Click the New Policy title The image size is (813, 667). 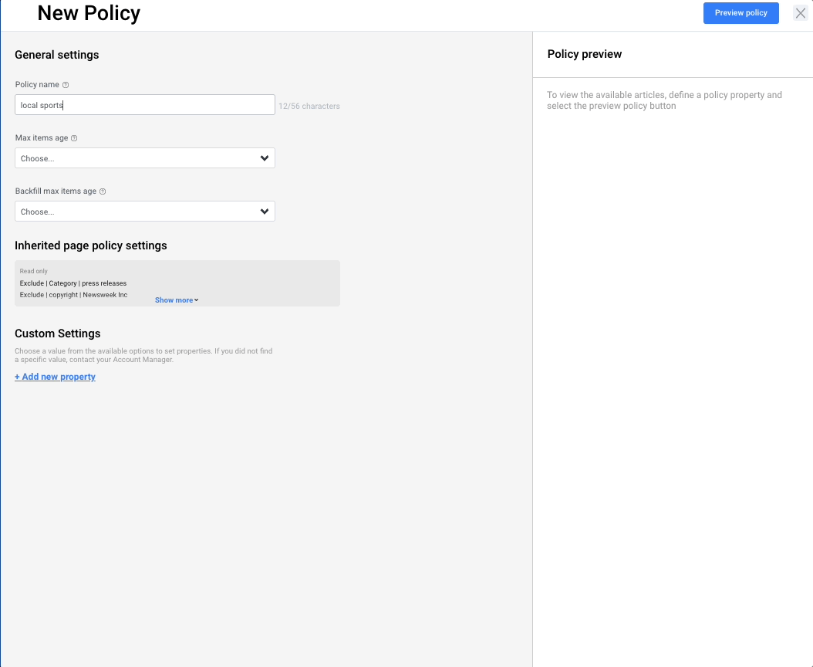coord(89,13)
